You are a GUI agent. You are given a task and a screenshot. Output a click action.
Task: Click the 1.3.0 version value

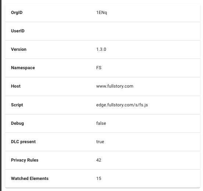point(101,49)
